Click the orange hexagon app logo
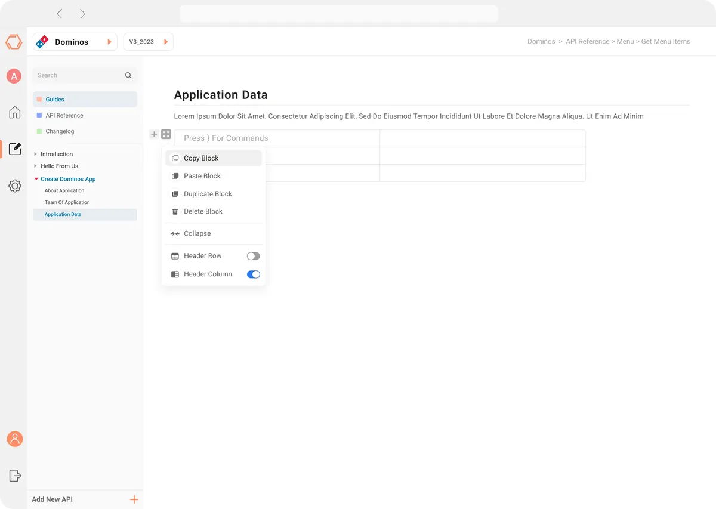Image resolution: width=716 pixels, height=509 pixels. (x=14, y=42)
